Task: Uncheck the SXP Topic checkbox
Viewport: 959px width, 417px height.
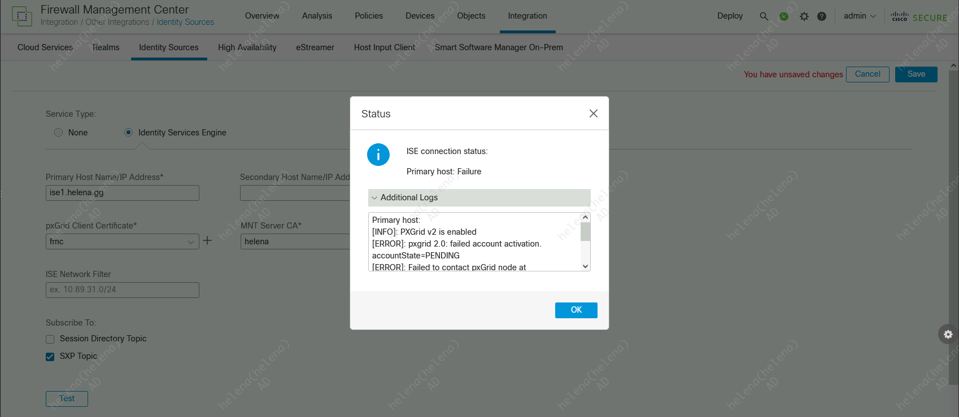Action: 50,357
